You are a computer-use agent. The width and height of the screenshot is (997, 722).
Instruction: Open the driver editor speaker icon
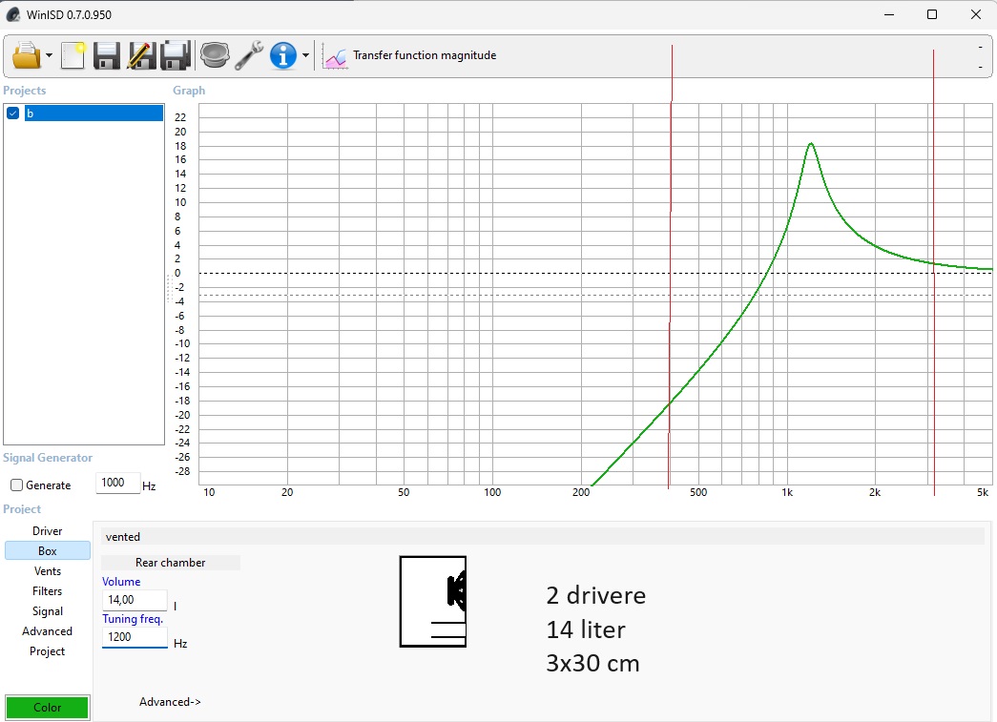[215, 55]
